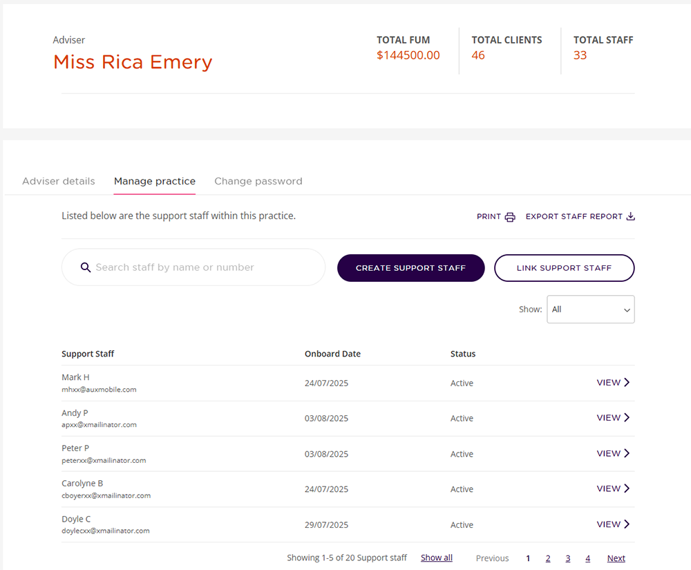Click the Next pagination link
Image resolution: width=691 pixels, height=570 pixels.
[x=616, y=558]
